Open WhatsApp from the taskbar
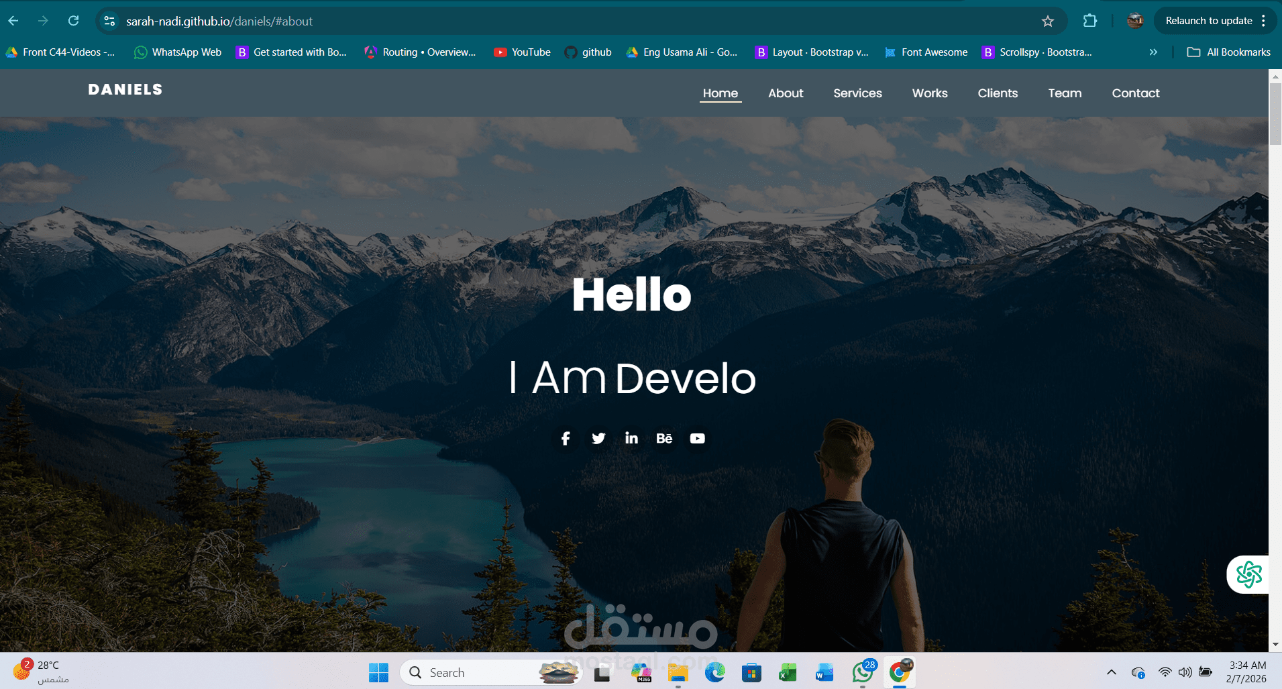The height and width of the screenshot is (689, 1282). click(863, 672)
